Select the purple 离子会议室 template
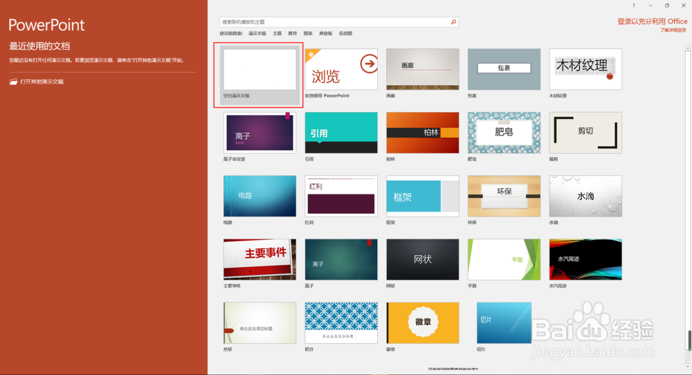Screen dimensions: 692x375 [259, 133]
